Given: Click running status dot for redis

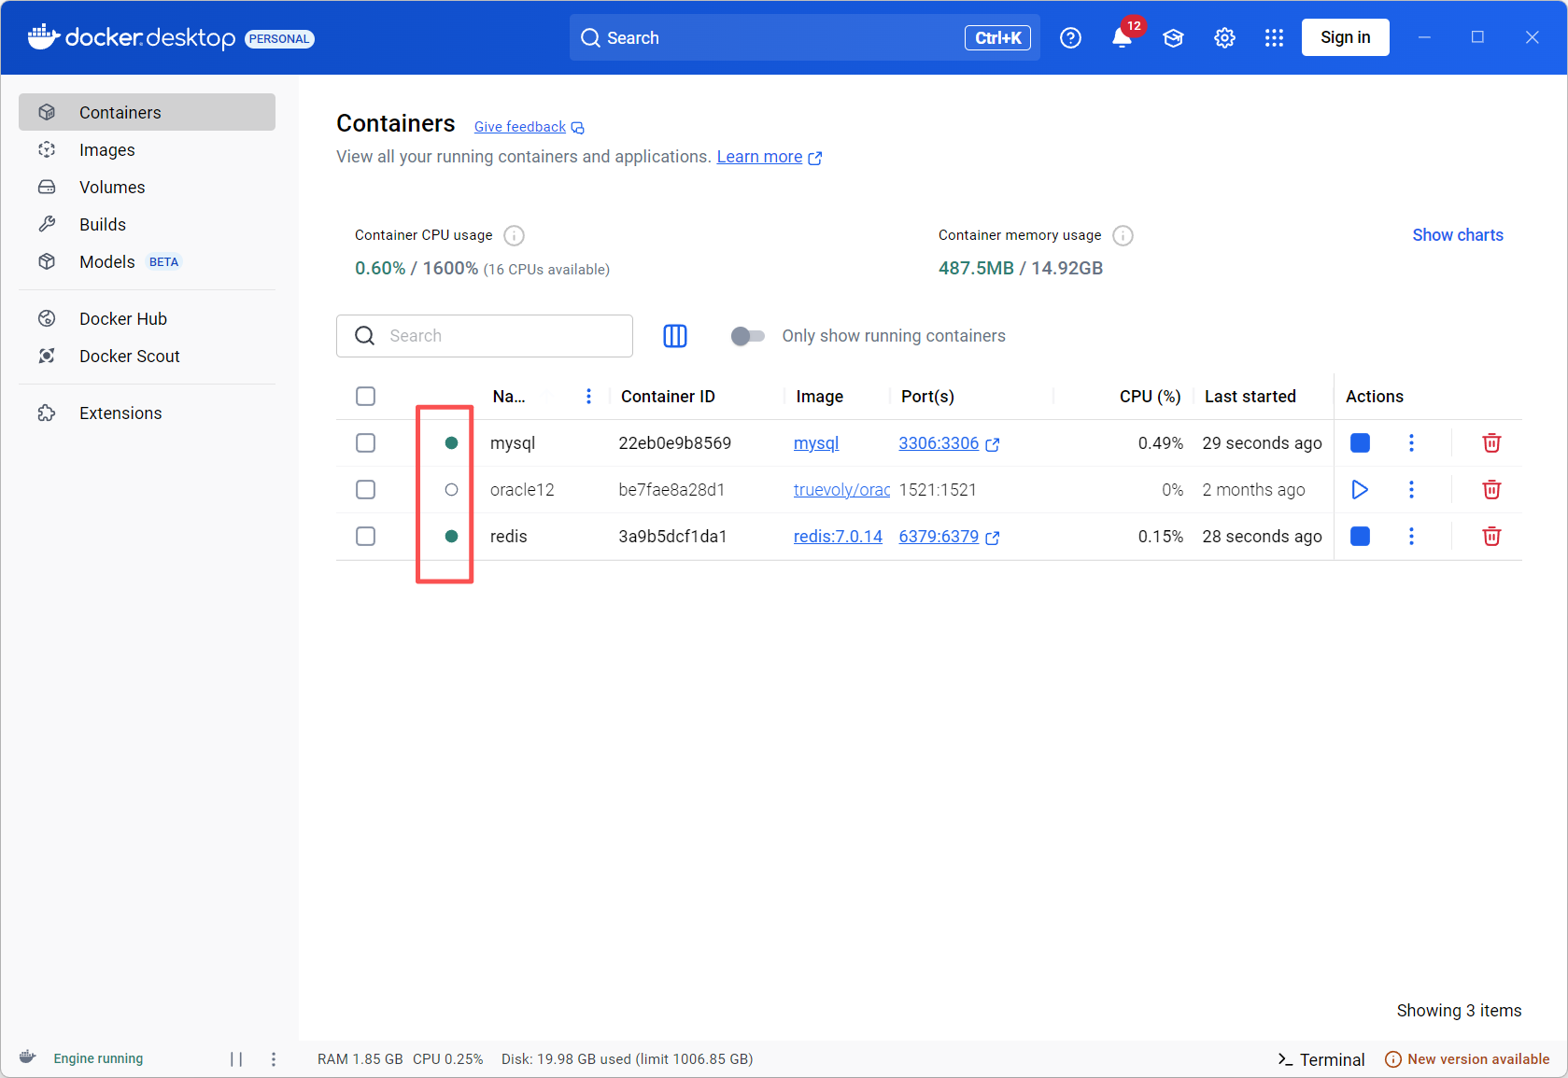Looking at the screenshot, I should [x=451, y=537].
